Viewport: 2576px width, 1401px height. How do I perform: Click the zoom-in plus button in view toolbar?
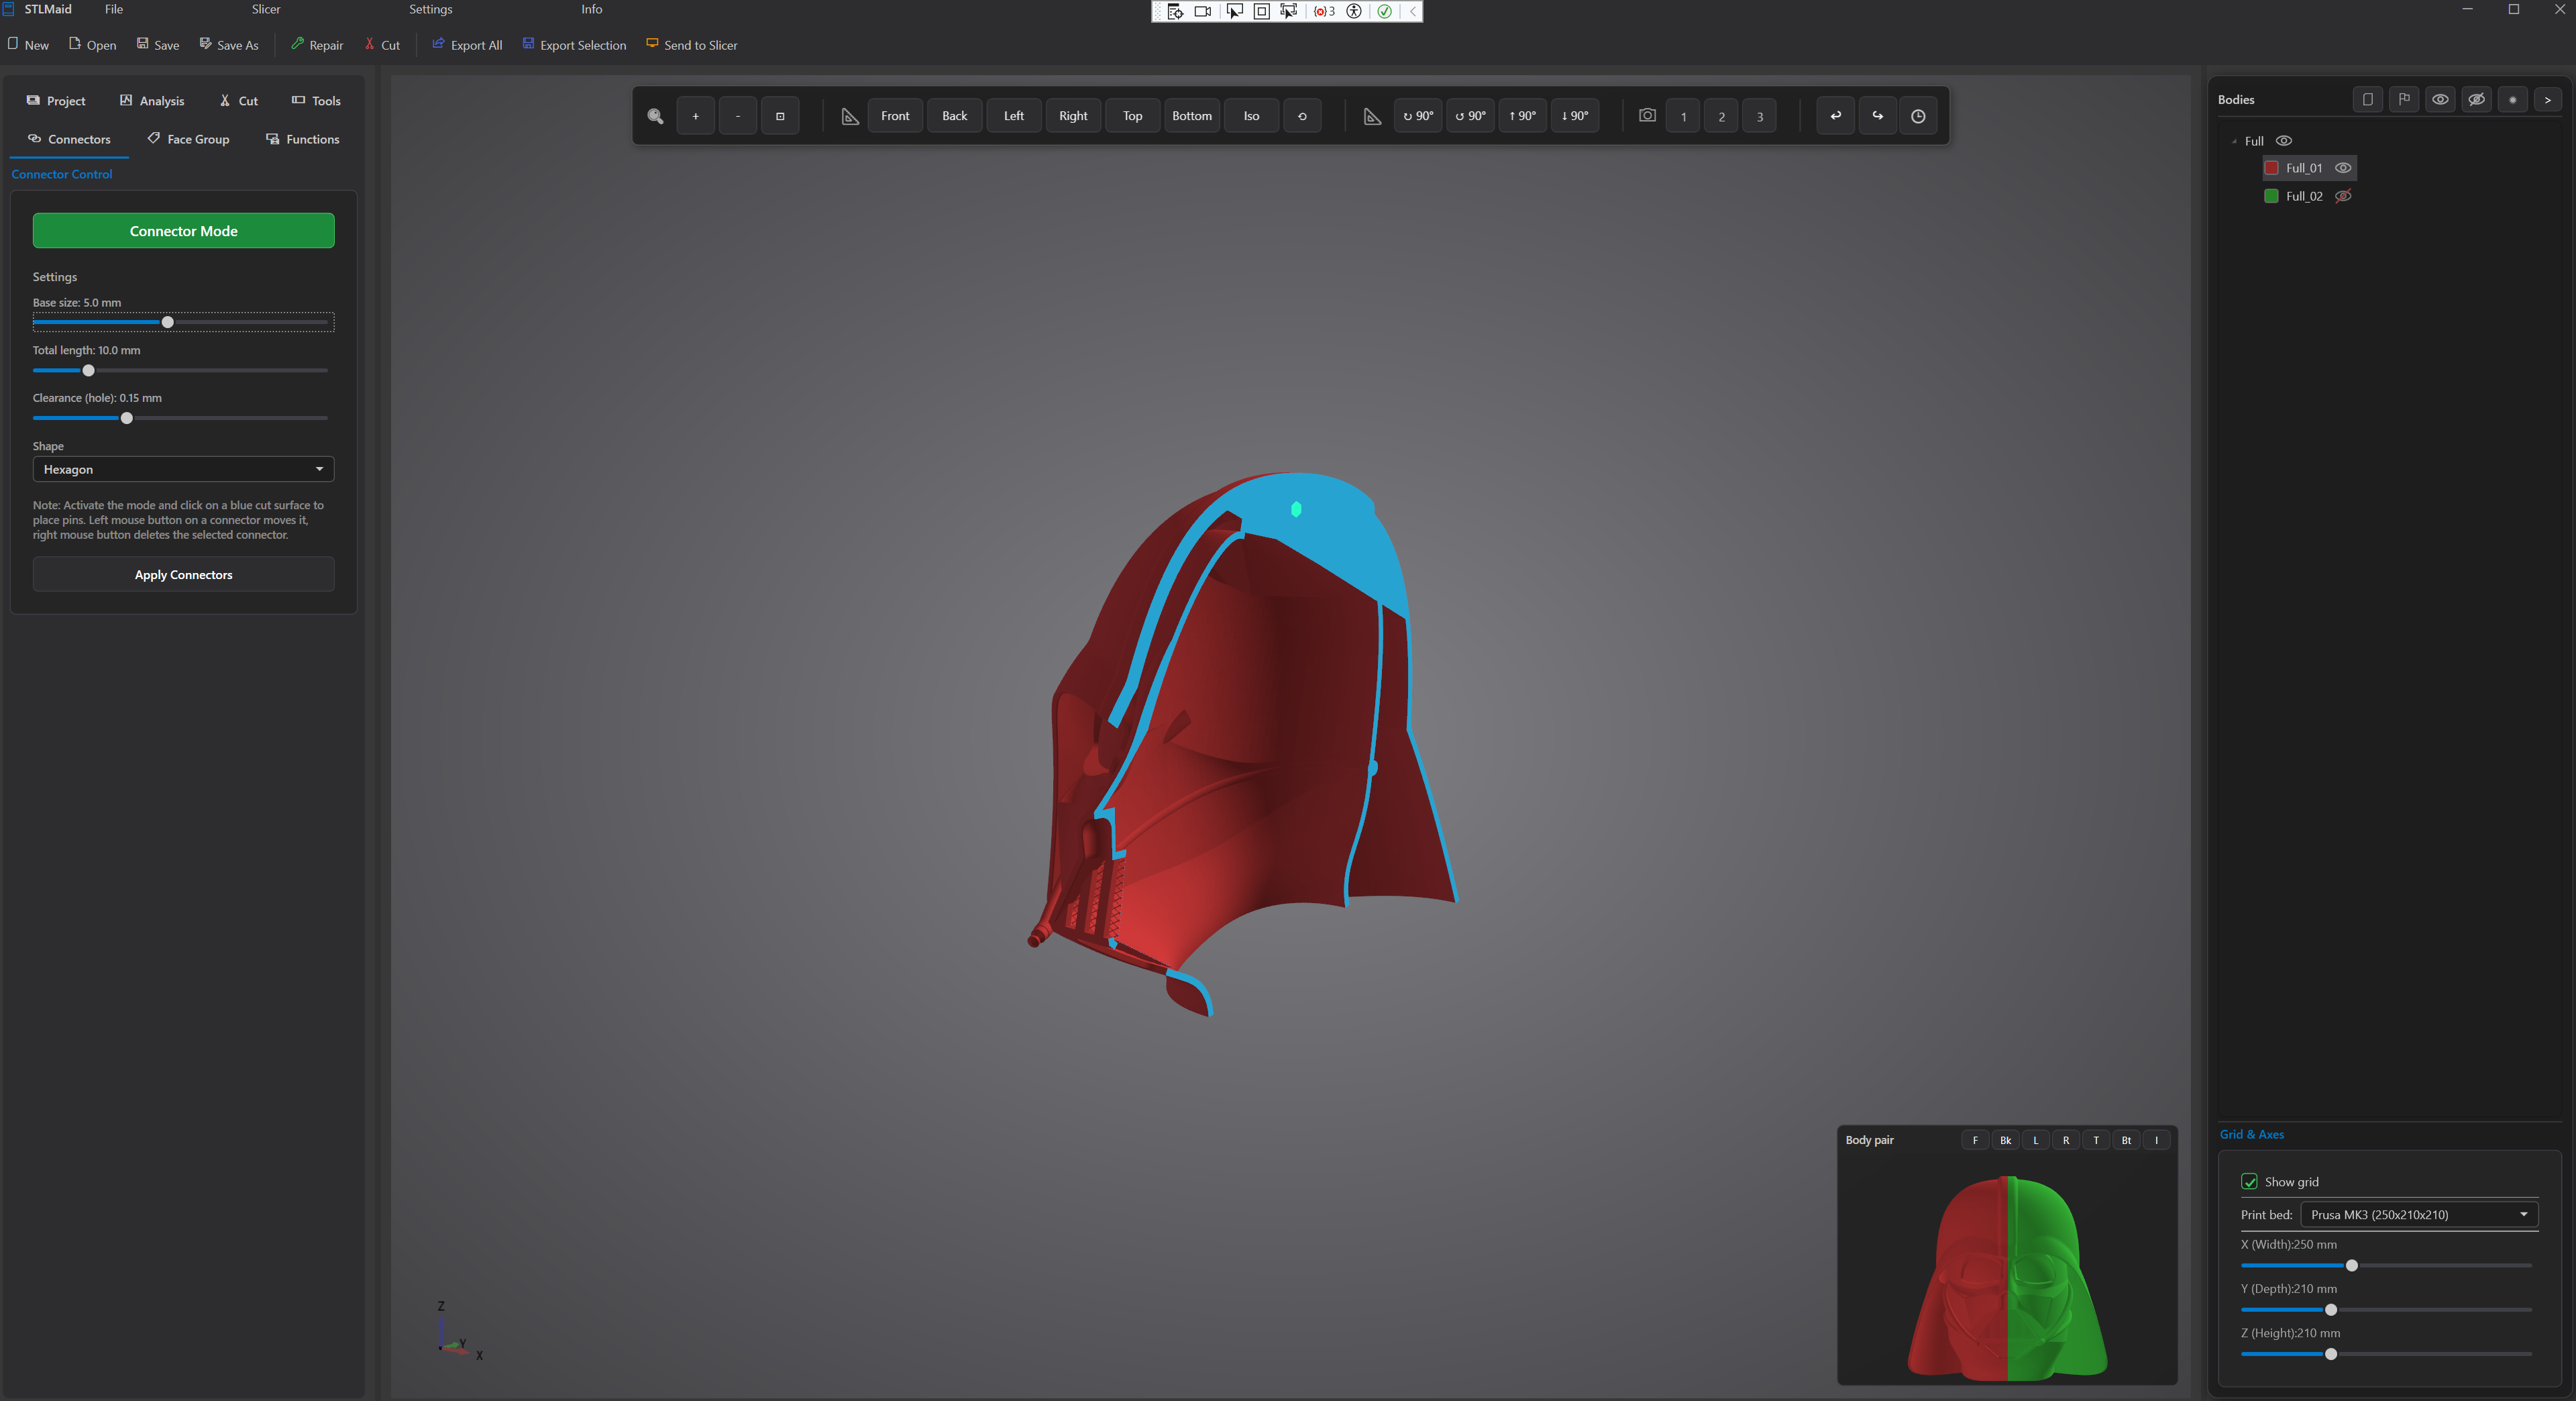(695, 116)
